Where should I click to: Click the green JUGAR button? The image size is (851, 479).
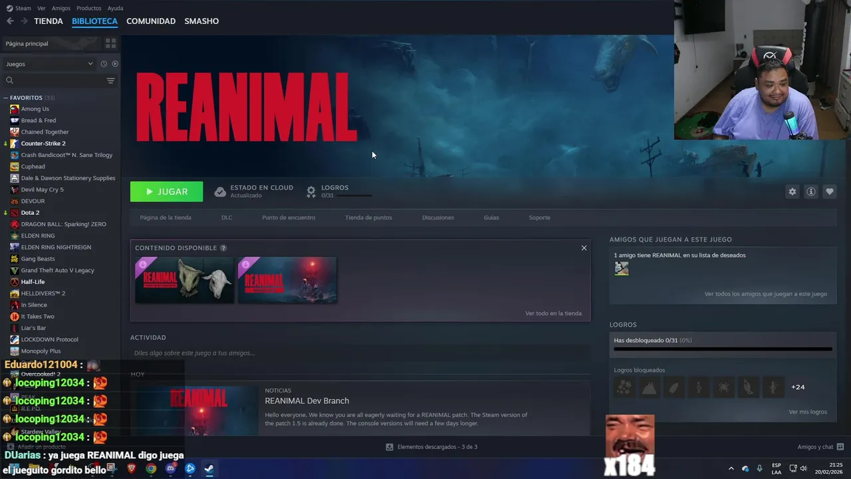point(167,192)
